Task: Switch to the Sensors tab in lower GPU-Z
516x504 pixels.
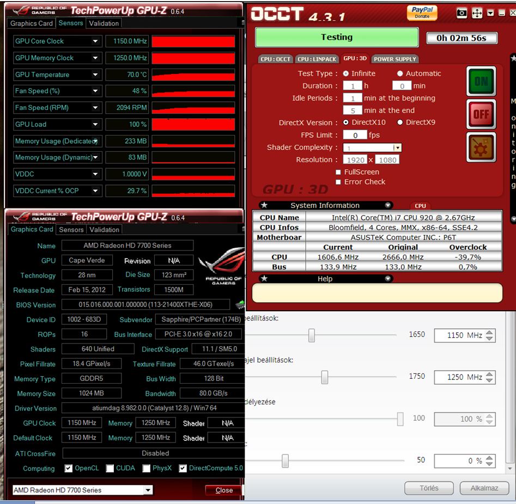Action: pyautogui.click(x=71, y=230)
